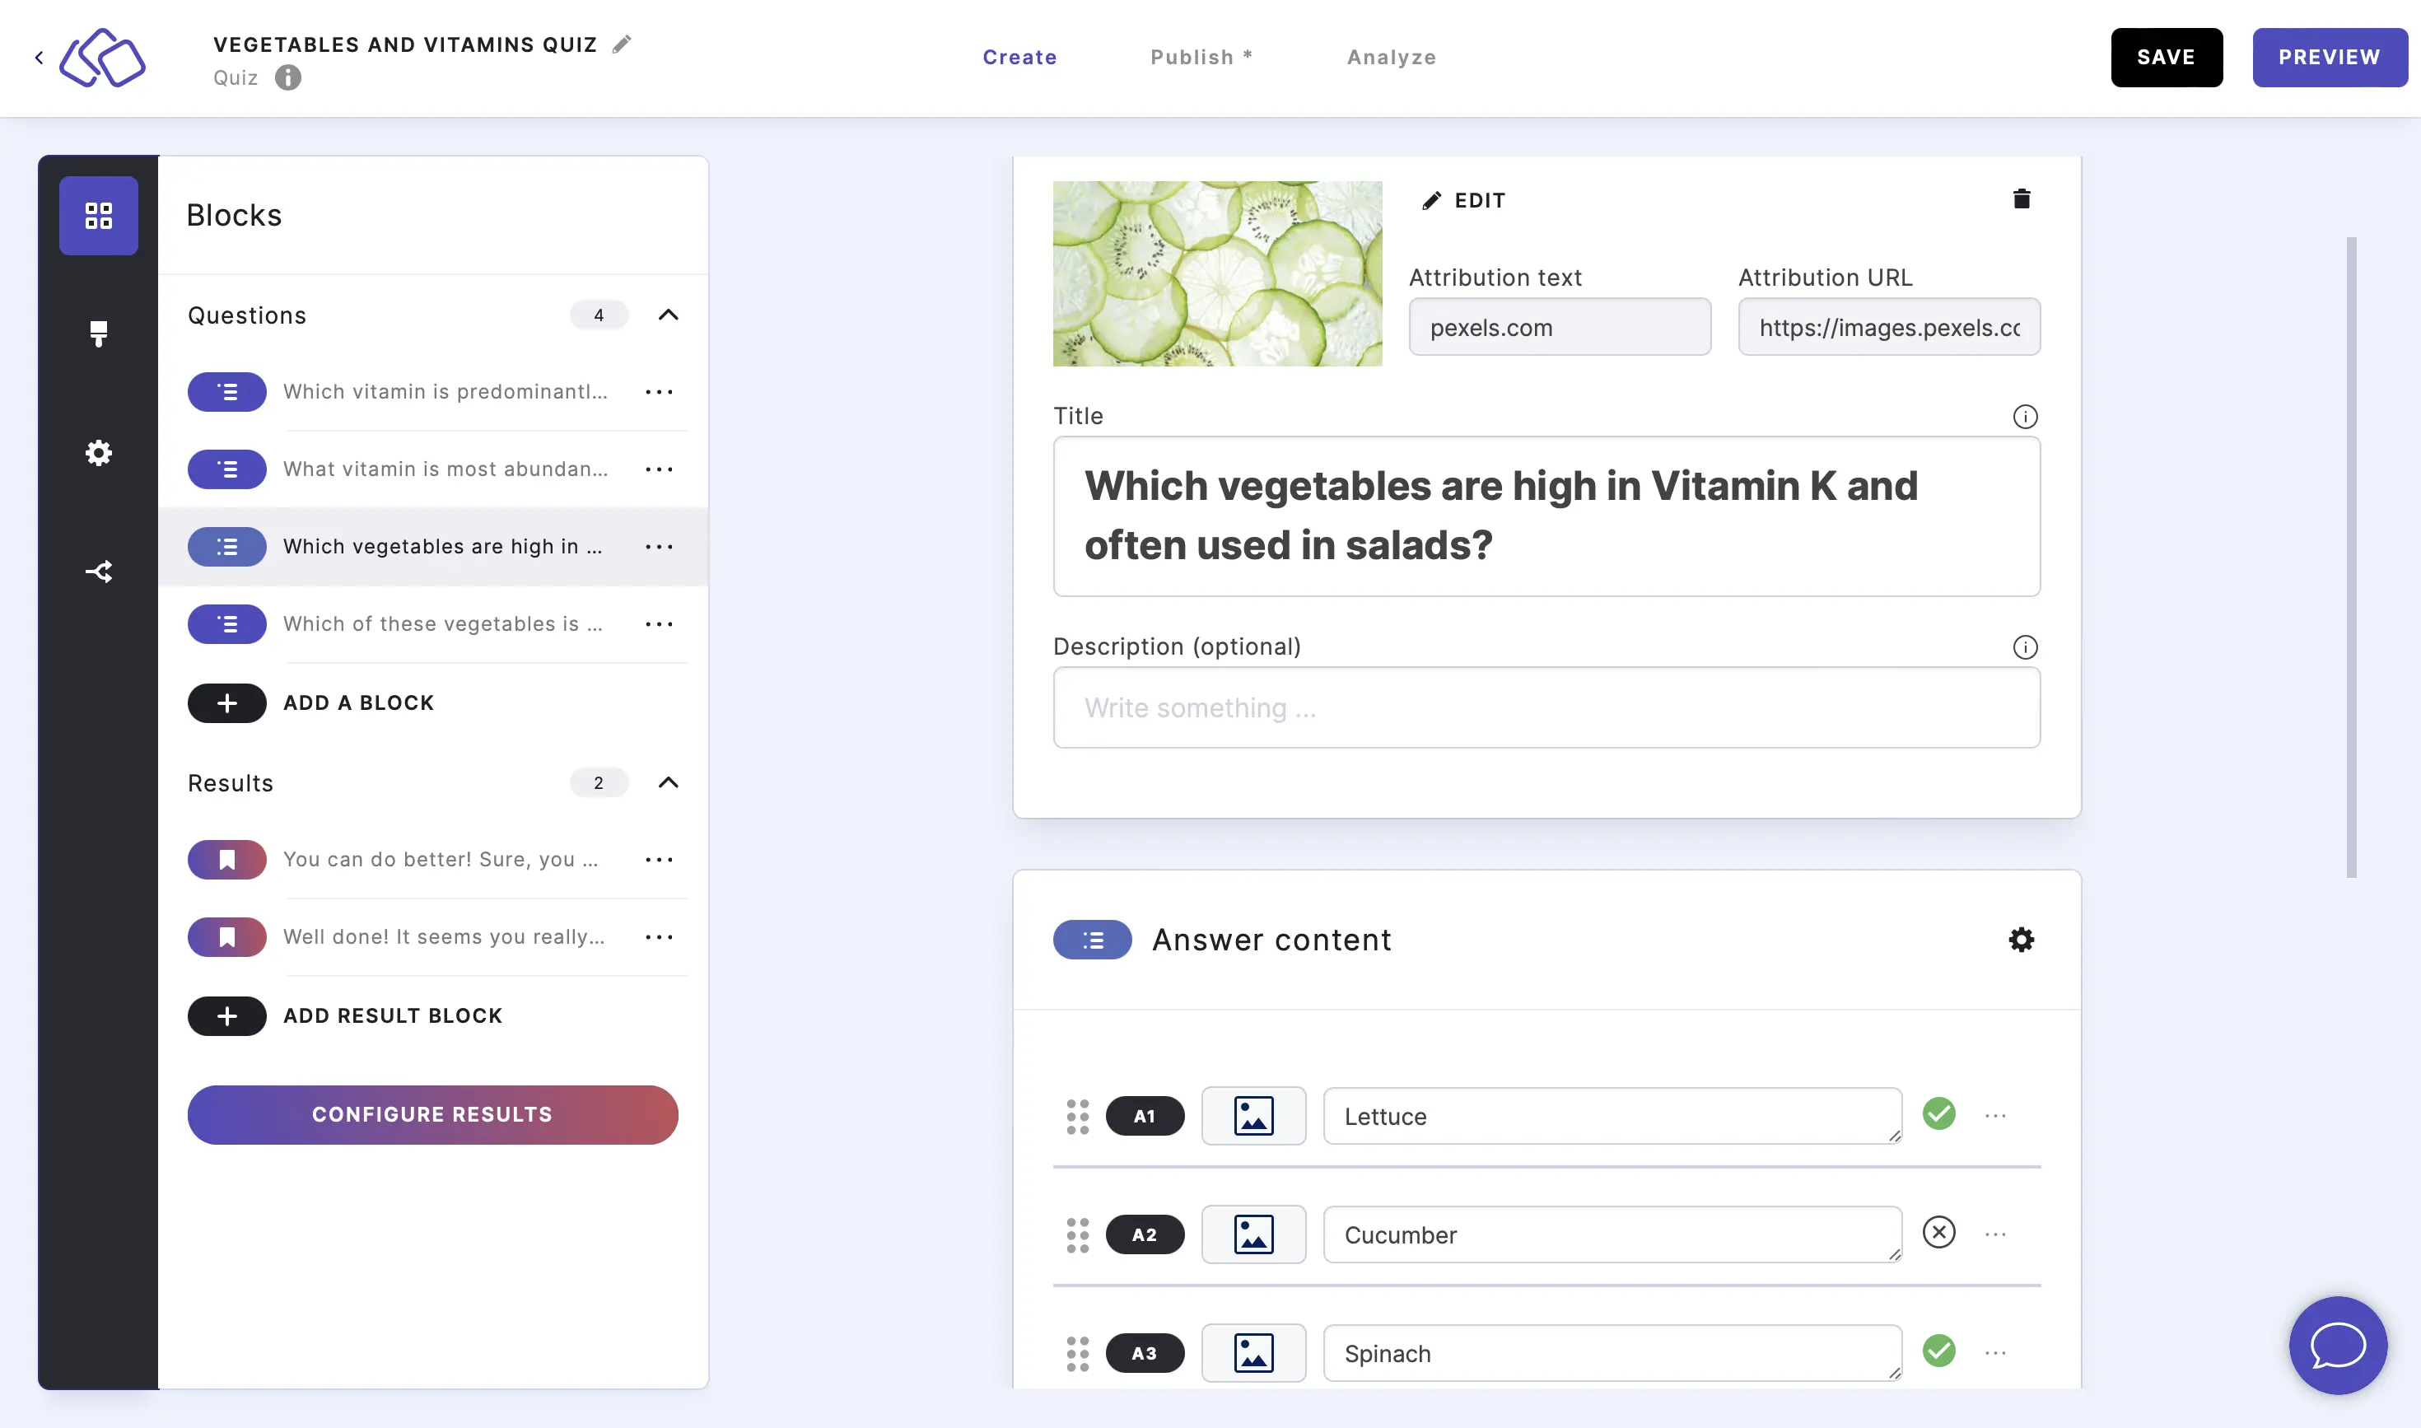Collapse the Questions section
Screen dimensions: 2421x1428
coord(668,313)
